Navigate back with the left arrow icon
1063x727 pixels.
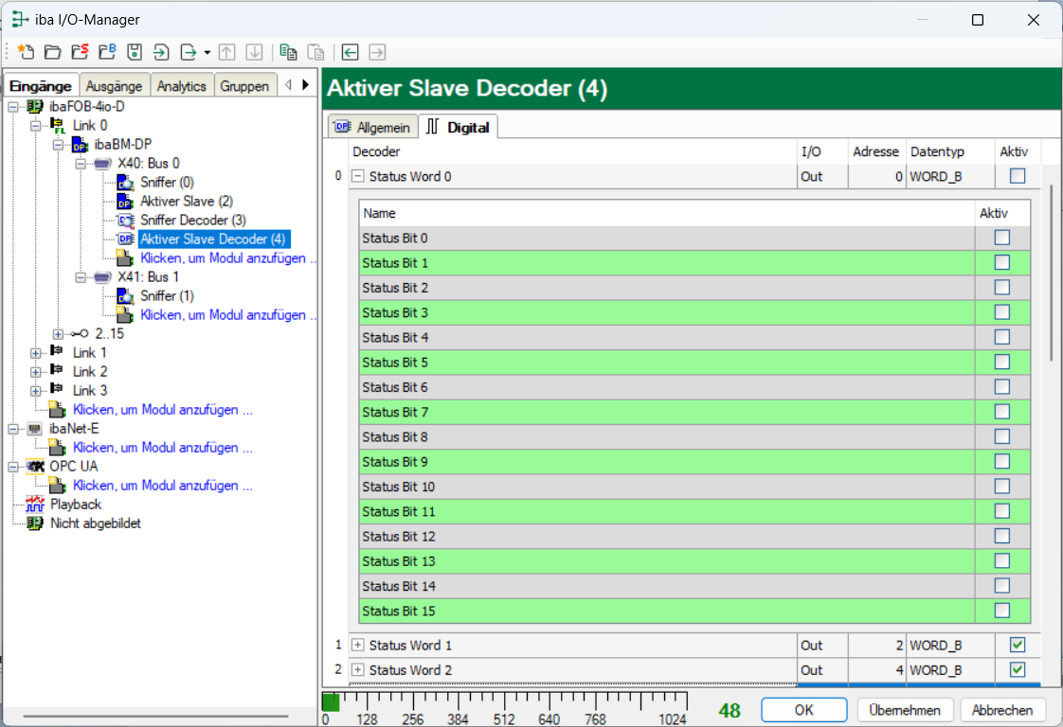350,52
